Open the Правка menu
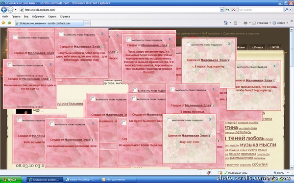 click(x=16, y=17)
